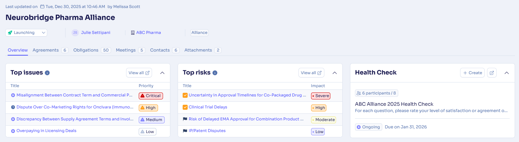
Task: Toggle the Clinical Trial Delays checkbox
Action: [x=185, y=107]
